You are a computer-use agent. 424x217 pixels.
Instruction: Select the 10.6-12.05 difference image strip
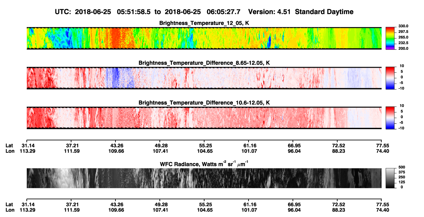click(x=204, y=118)
